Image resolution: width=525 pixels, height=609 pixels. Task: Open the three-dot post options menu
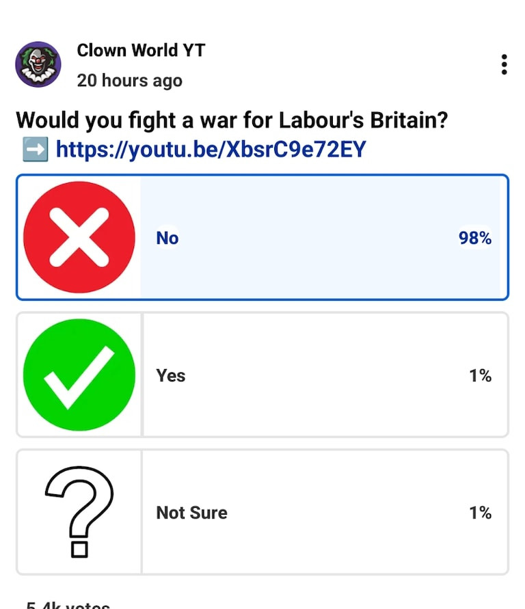pos(504,65)
